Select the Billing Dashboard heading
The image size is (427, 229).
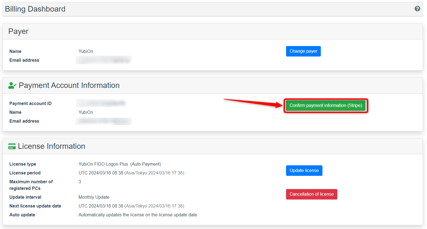click(x=35, y=9)
